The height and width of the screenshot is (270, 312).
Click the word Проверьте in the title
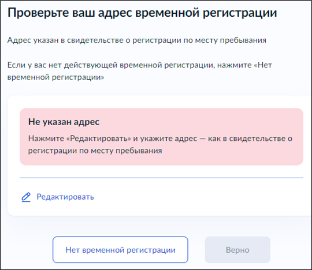(x=38, y=13)
